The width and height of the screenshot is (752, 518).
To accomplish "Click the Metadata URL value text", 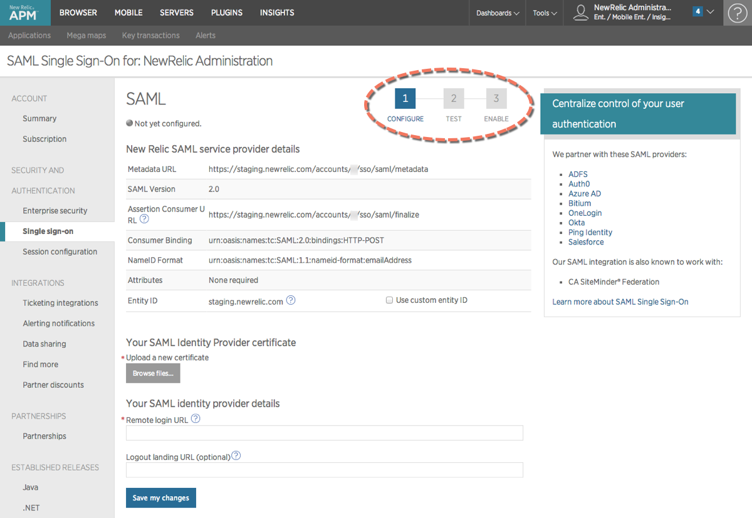I will tap(318, 170).
